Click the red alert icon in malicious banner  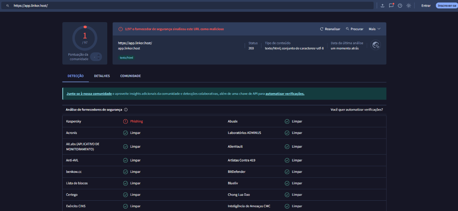pos(121,29)
